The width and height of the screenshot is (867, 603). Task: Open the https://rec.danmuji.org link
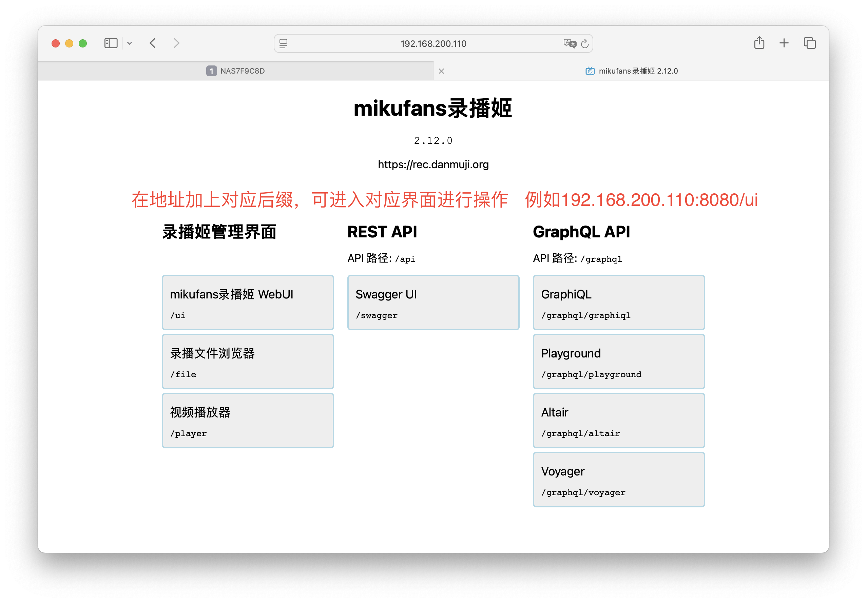pyautogui.click(x=433, y=164)
